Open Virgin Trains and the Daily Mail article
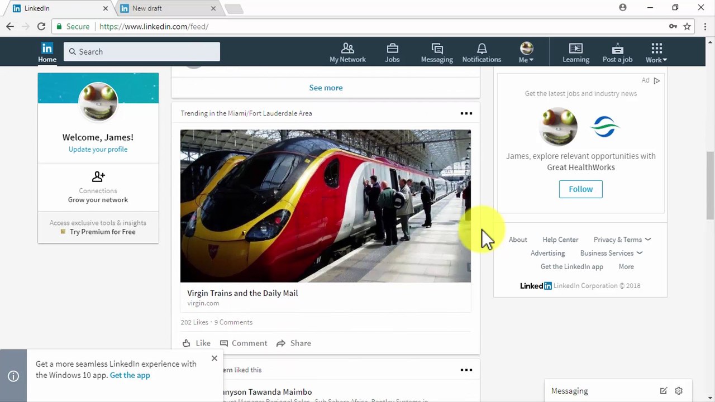715x402 pixels. click(242, 293)
